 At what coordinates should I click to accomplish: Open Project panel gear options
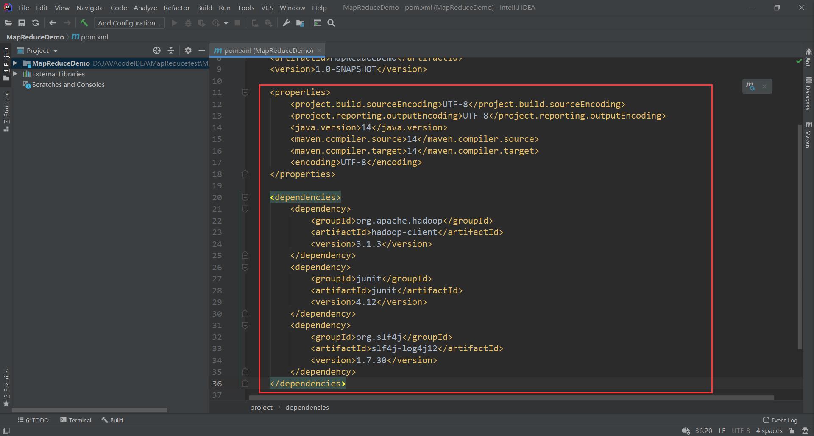pos(188,50)
